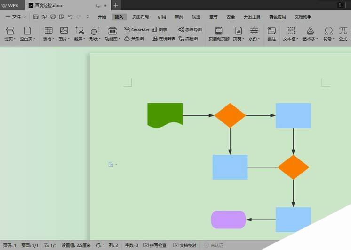351x250 pixels.
Task: Click 节: 1/1 in status bar
Action: pos(50,245)
